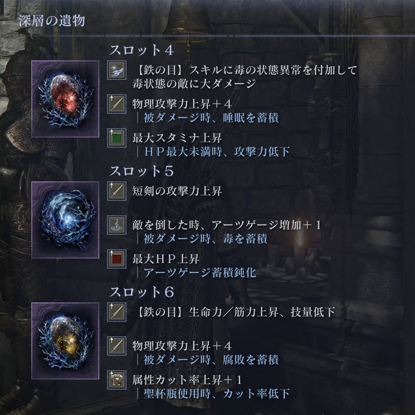Screen dimensions: 415x415
Task: Click the ＨＰ最大未満時、攻撃力低下 text
Action: coord(217,152)
